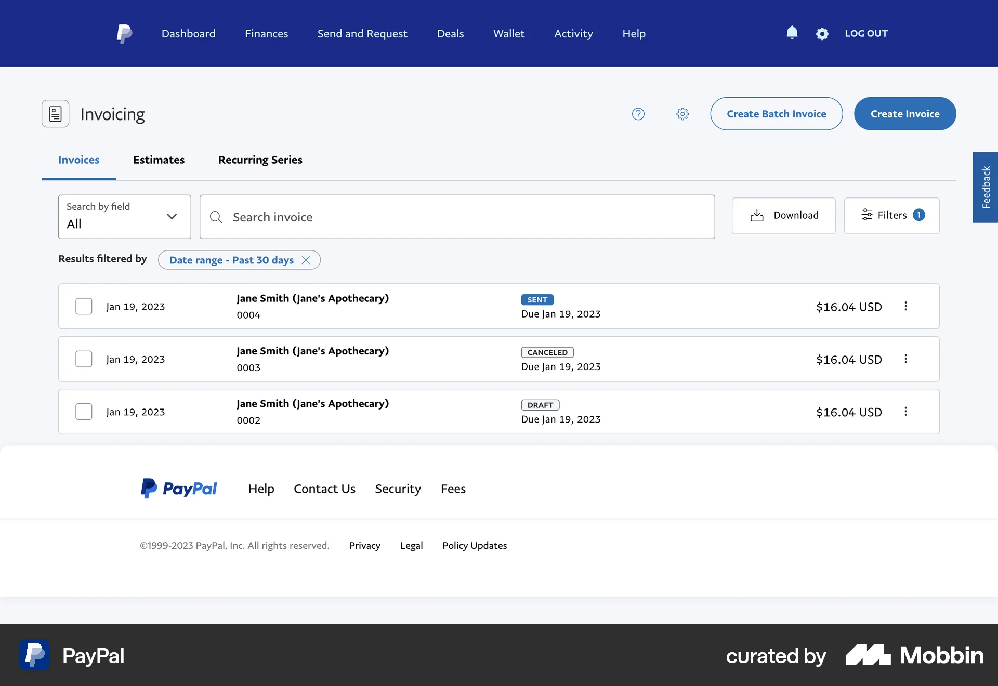Switch to the Estimates tab
This screenshot has height=686, width=998.
159,160
